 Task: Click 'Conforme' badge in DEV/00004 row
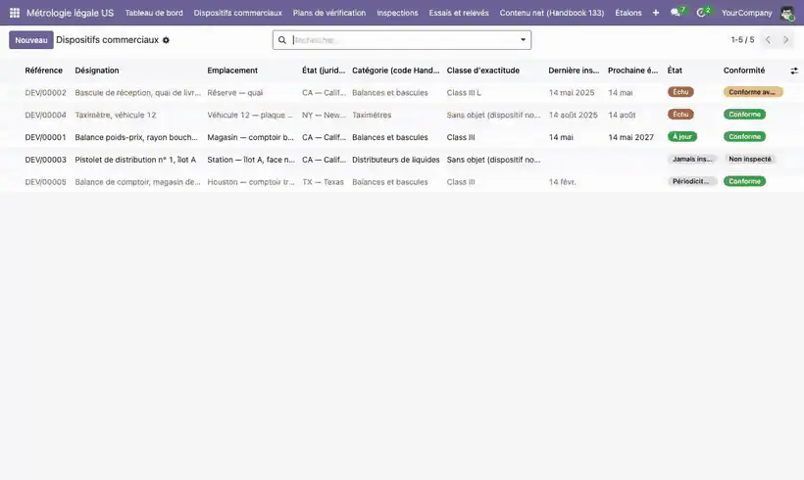pos(744,115)
